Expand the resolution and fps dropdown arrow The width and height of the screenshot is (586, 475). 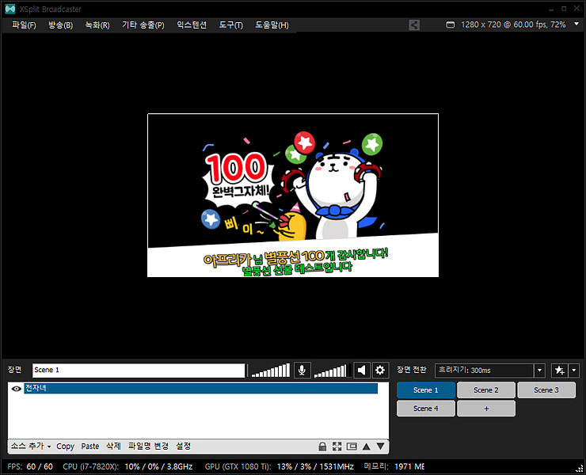tap(576, 25)
